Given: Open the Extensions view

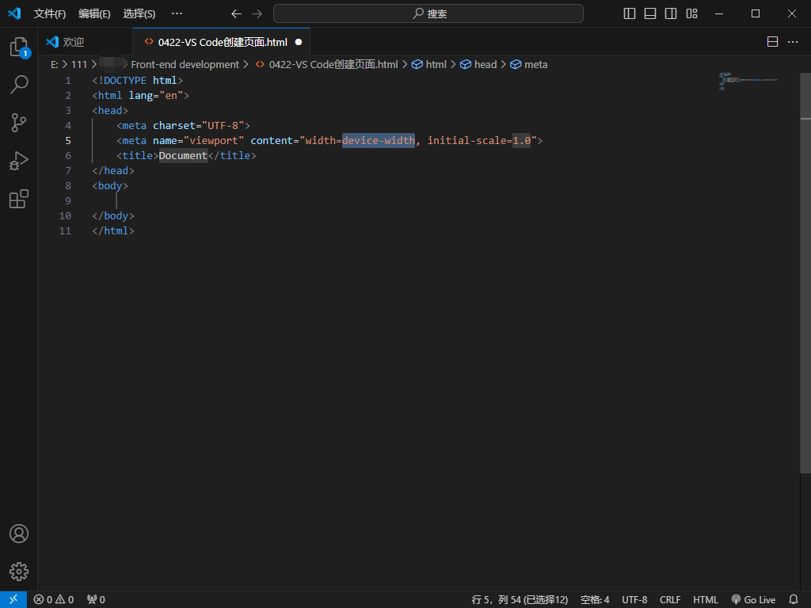Looking at the screenshot, I should coord(19,199).
